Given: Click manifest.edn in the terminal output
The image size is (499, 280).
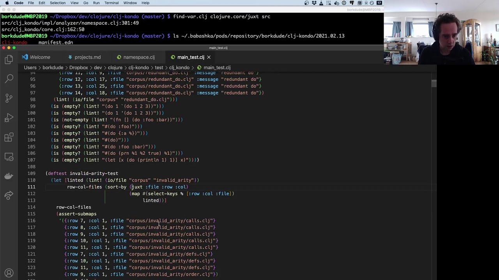Looking at the screenshot, I should click(56, 42).
